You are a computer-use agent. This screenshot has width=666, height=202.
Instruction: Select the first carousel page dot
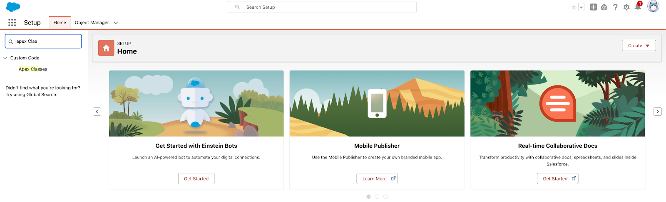pyautogui.click(x=368, y=197)
